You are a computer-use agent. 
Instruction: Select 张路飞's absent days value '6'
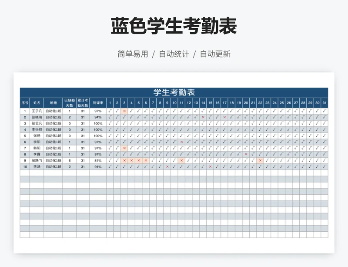tap(70, 161)
